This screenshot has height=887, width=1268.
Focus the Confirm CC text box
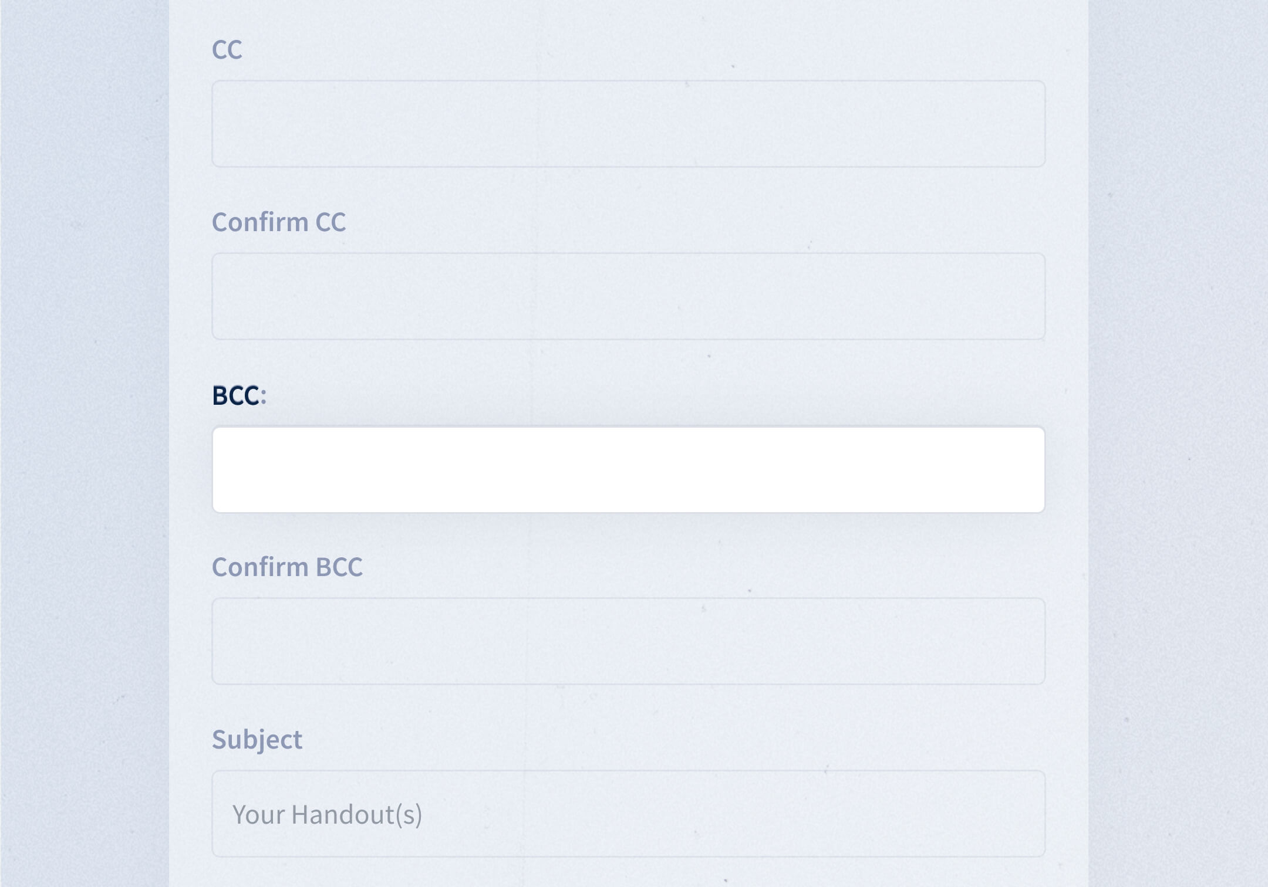(x=628, y=296)
